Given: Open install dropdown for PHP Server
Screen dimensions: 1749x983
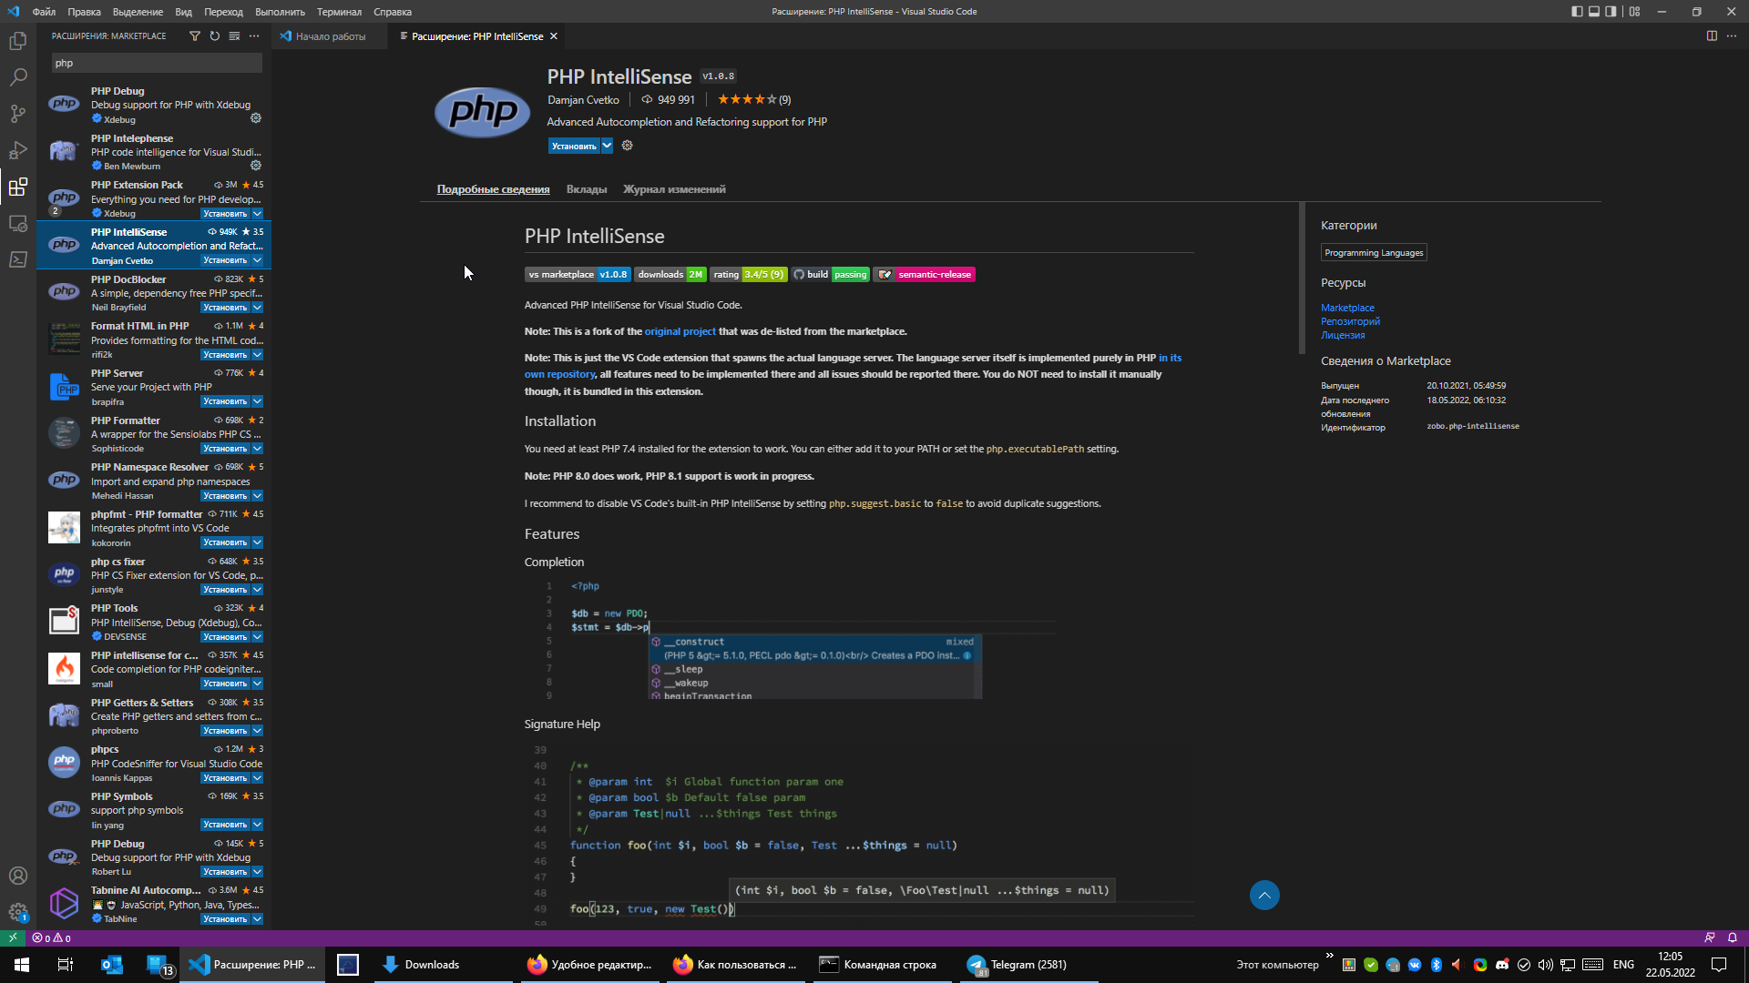Looking at the screenshot, I should coord(258,401).
